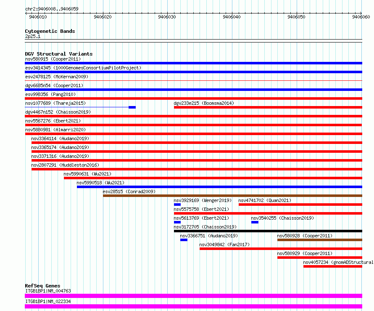Click the short blue bar under nsv3929169
374x311 pixels.
(177, 205)
